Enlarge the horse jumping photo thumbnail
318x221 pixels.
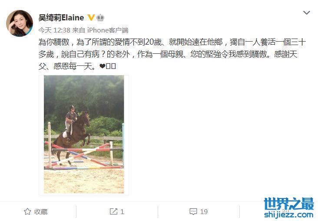pyautogui.click(x=84, y=134)
